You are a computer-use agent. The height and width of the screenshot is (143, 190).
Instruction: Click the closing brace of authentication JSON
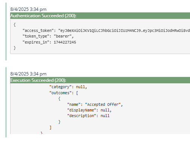(x=15, y=48)
